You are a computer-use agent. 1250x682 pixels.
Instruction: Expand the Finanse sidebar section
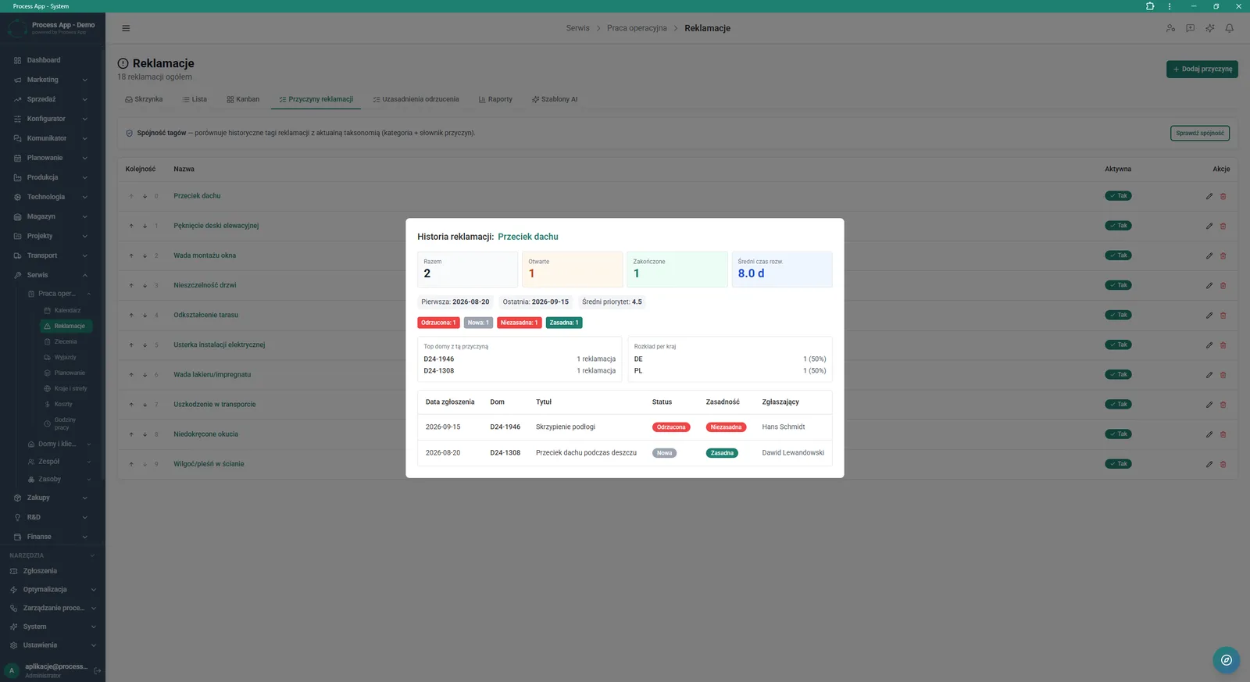pyautogui.click(x=52, y=537)
